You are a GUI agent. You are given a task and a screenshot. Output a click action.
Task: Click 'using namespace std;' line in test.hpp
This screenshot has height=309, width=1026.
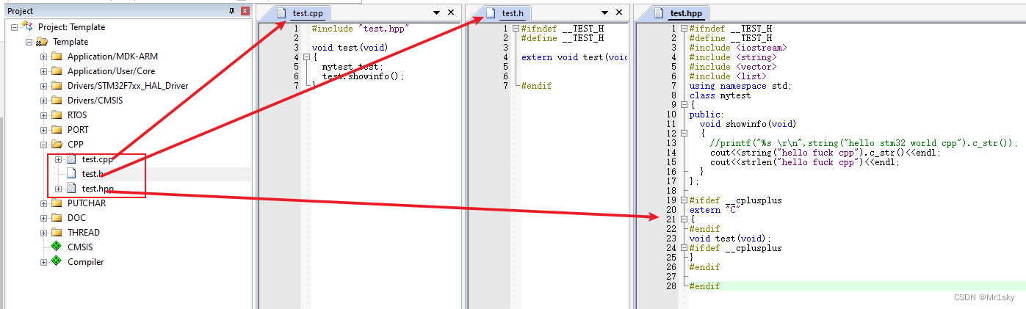click(x=740, y=86)
